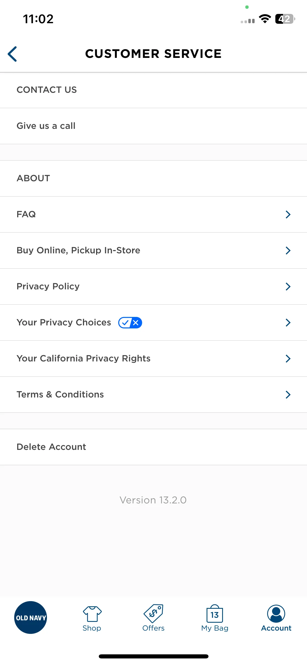This screenshot has height=665, width=307.
Task: Open Your California Privacy Rights
Action: click(153, 358)
